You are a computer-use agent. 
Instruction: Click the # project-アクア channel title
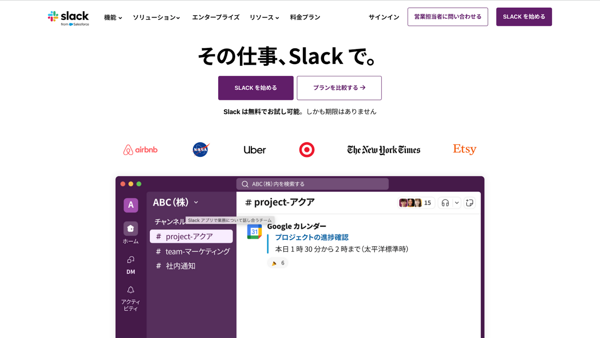click(x=280, y=202)
